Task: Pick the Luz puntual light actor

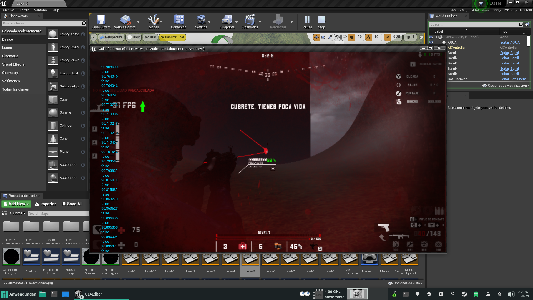Action: pyautogui.click(x=67, y=73)
